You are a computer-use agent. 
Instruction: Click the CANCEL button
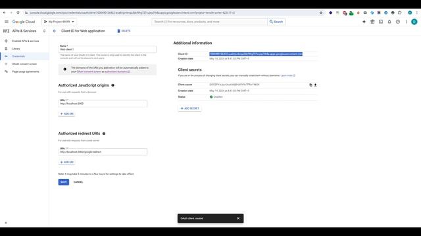(x=78, y=182)
